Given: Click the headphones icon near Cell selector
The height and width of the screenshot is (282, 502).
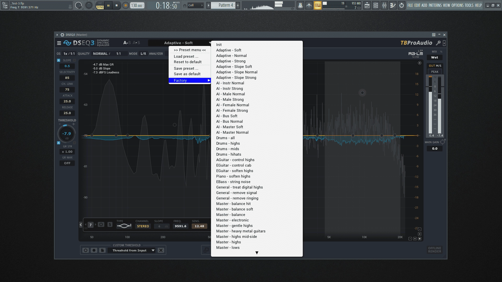Looking at the screenshot, I should point(185,5).
